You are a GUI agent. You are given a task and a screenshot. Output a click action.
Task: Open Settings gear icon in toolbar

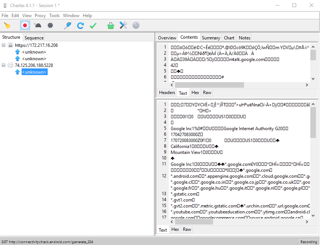136,26
